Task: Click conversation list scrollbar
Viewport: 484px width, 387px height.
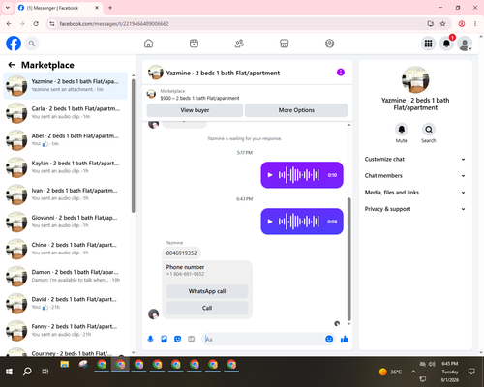Action: (x=133, y=145)
